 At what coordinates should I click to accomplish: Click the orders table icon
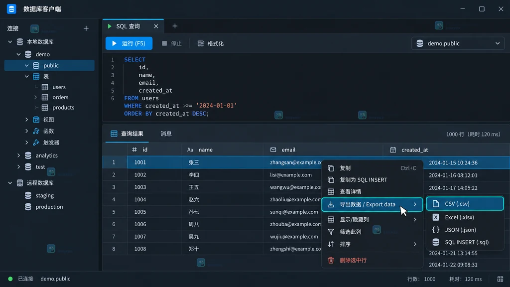click(45, 97)
